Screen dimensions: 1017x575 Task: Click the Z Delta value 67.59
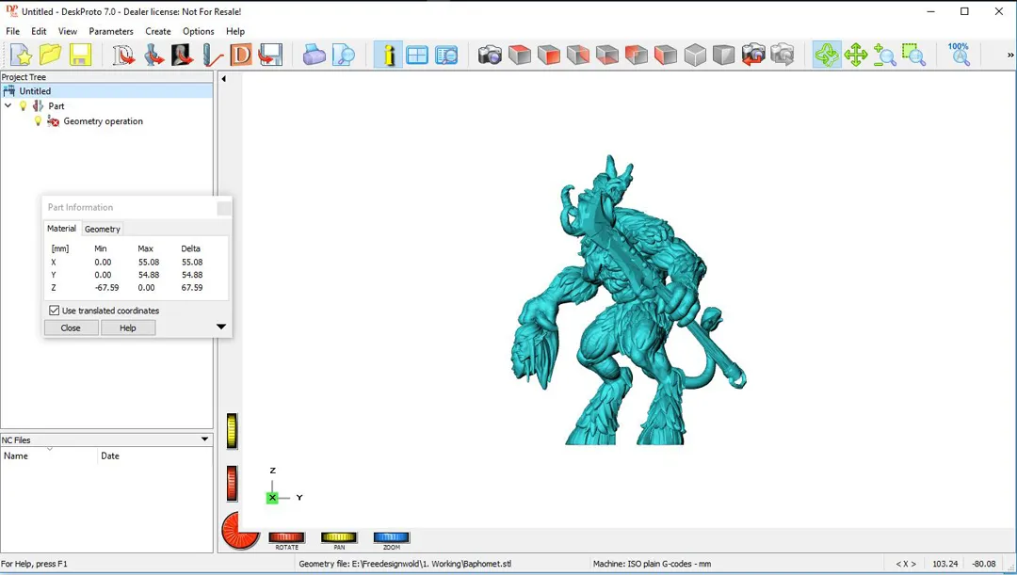192,288
